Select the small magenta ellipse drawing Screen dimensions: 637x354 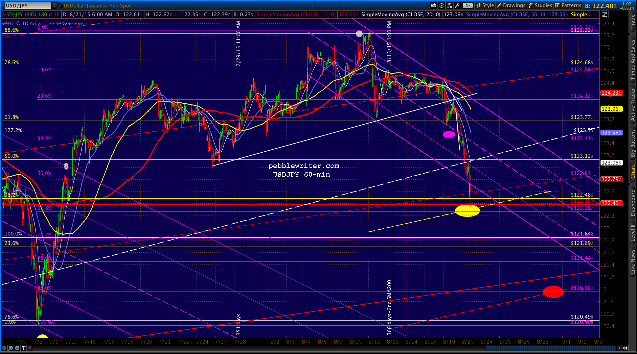449,134
